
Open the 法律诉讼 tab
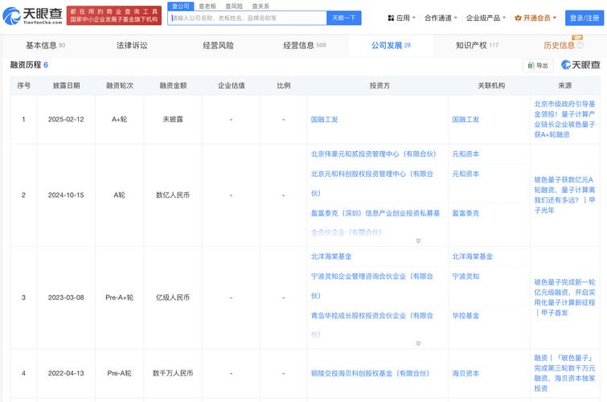coord(132,45)
